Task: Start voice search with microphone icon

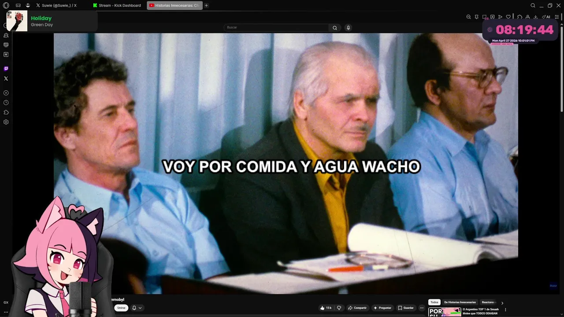Action: tap(348, 28)
